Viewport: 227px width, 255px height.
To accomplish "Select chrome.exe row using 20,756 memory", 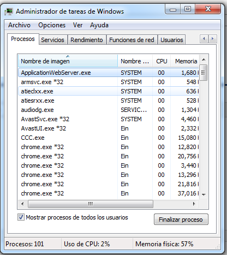I will 109,156.
